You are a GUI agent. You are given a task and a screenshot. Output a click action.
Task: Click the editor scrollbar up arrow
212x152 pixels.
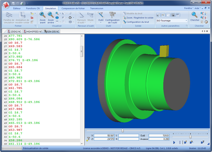coord(82,36)
